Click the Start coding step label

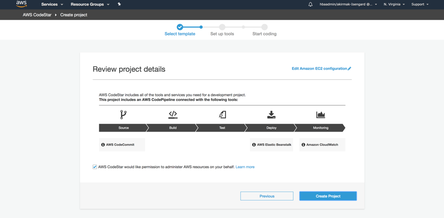click(x=264, y=34)
